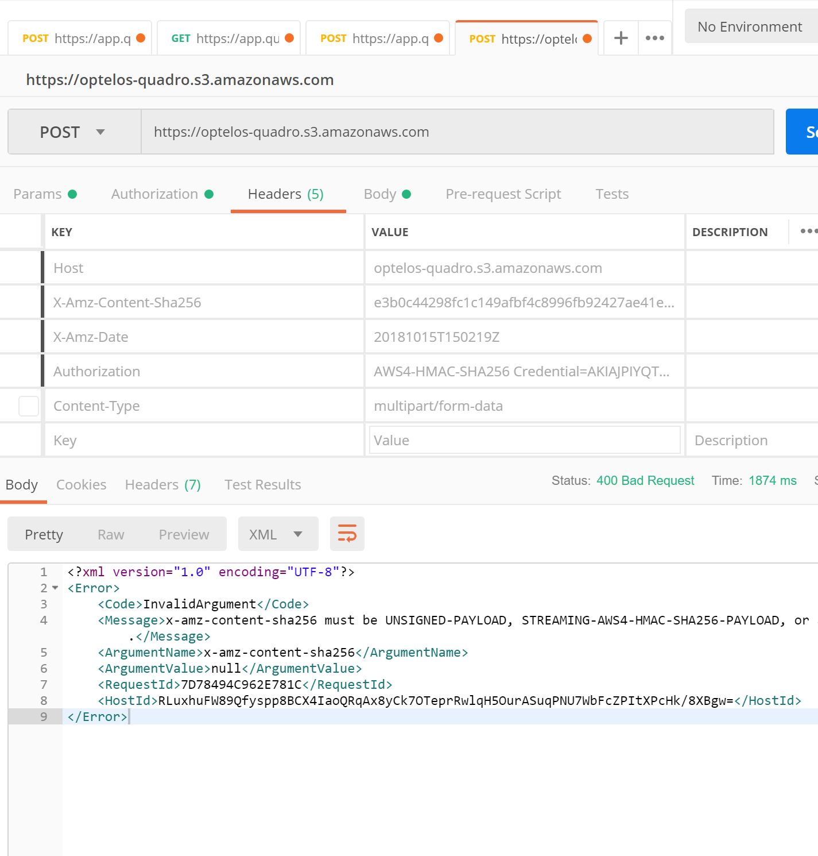Screen dimensions: 818x856
Task: Tick the Content-Type header checkbox
Action: 29,406
